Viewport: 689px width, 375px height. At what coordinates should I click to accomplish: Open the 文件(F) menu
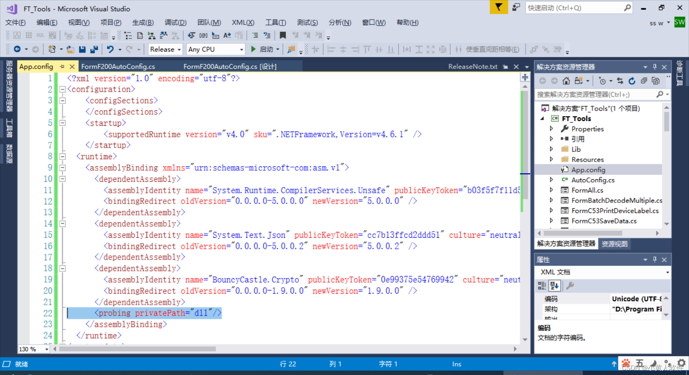pyautogui.click(x=15, y=22)
